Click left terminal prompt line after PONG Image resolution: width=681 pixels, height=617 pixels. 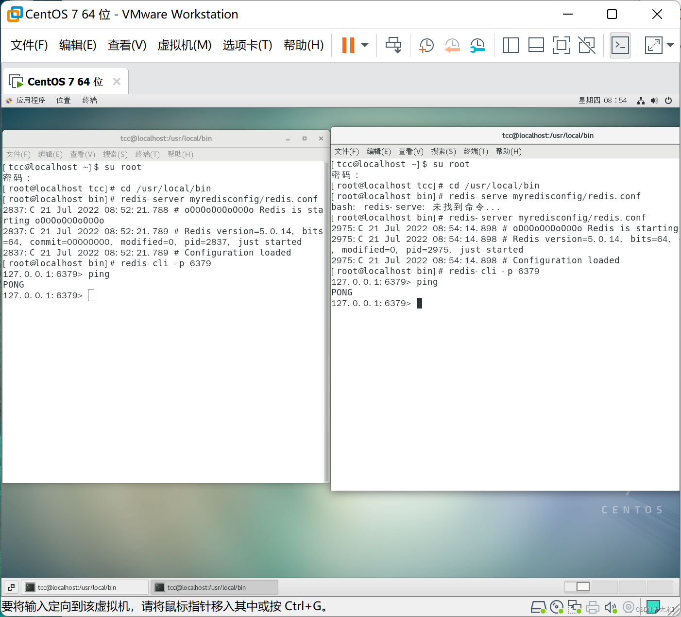pos(49,295)
